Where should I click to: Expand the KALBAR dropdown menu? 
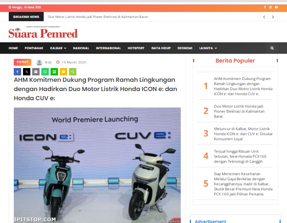click(x=58, y=48)
